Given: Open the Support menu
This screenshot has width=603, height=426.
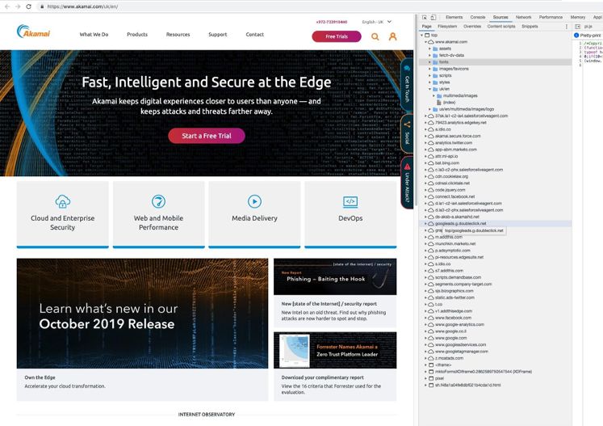Looking at the screenshot, I should click(x=218, y=35).
